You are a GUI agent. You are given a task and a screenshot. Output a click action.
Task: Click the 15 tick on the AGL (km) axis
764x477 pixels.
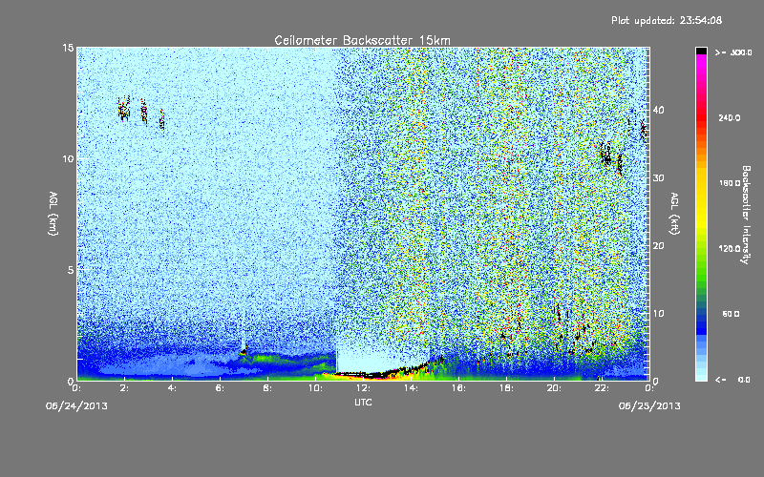point(68,48)
